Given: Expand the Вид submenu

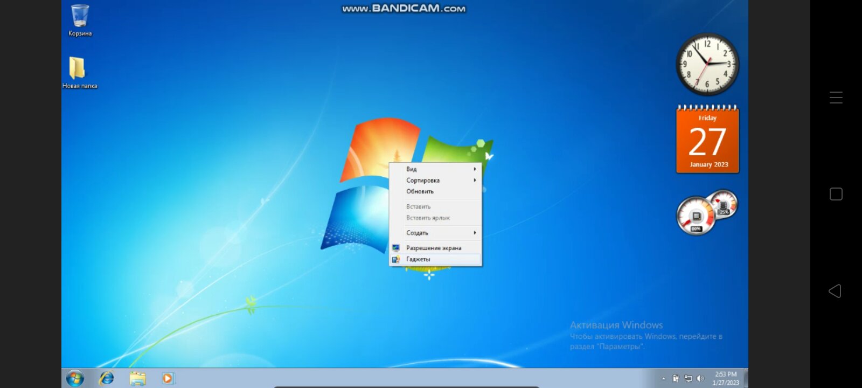Looking at the screenshot, I should (435, 169).
